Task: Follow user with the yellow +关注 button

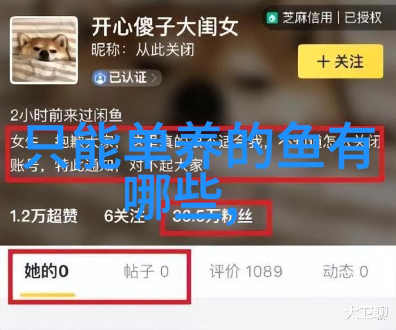Action: pyautogui.click(x=341, y=61)
